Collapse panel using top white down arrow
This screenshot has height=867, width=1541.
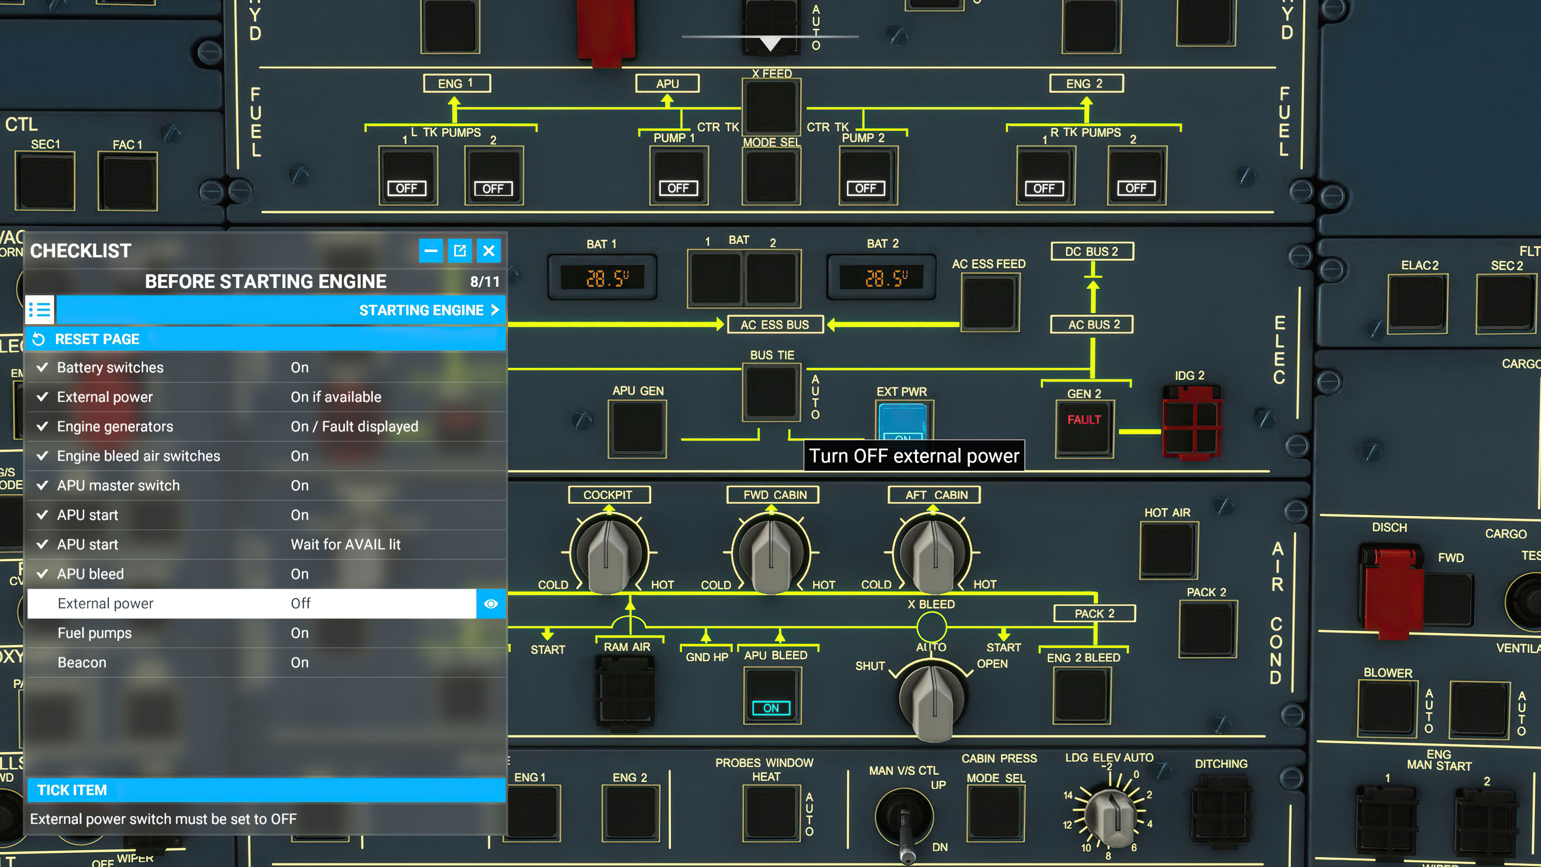[x=770, y=43]
